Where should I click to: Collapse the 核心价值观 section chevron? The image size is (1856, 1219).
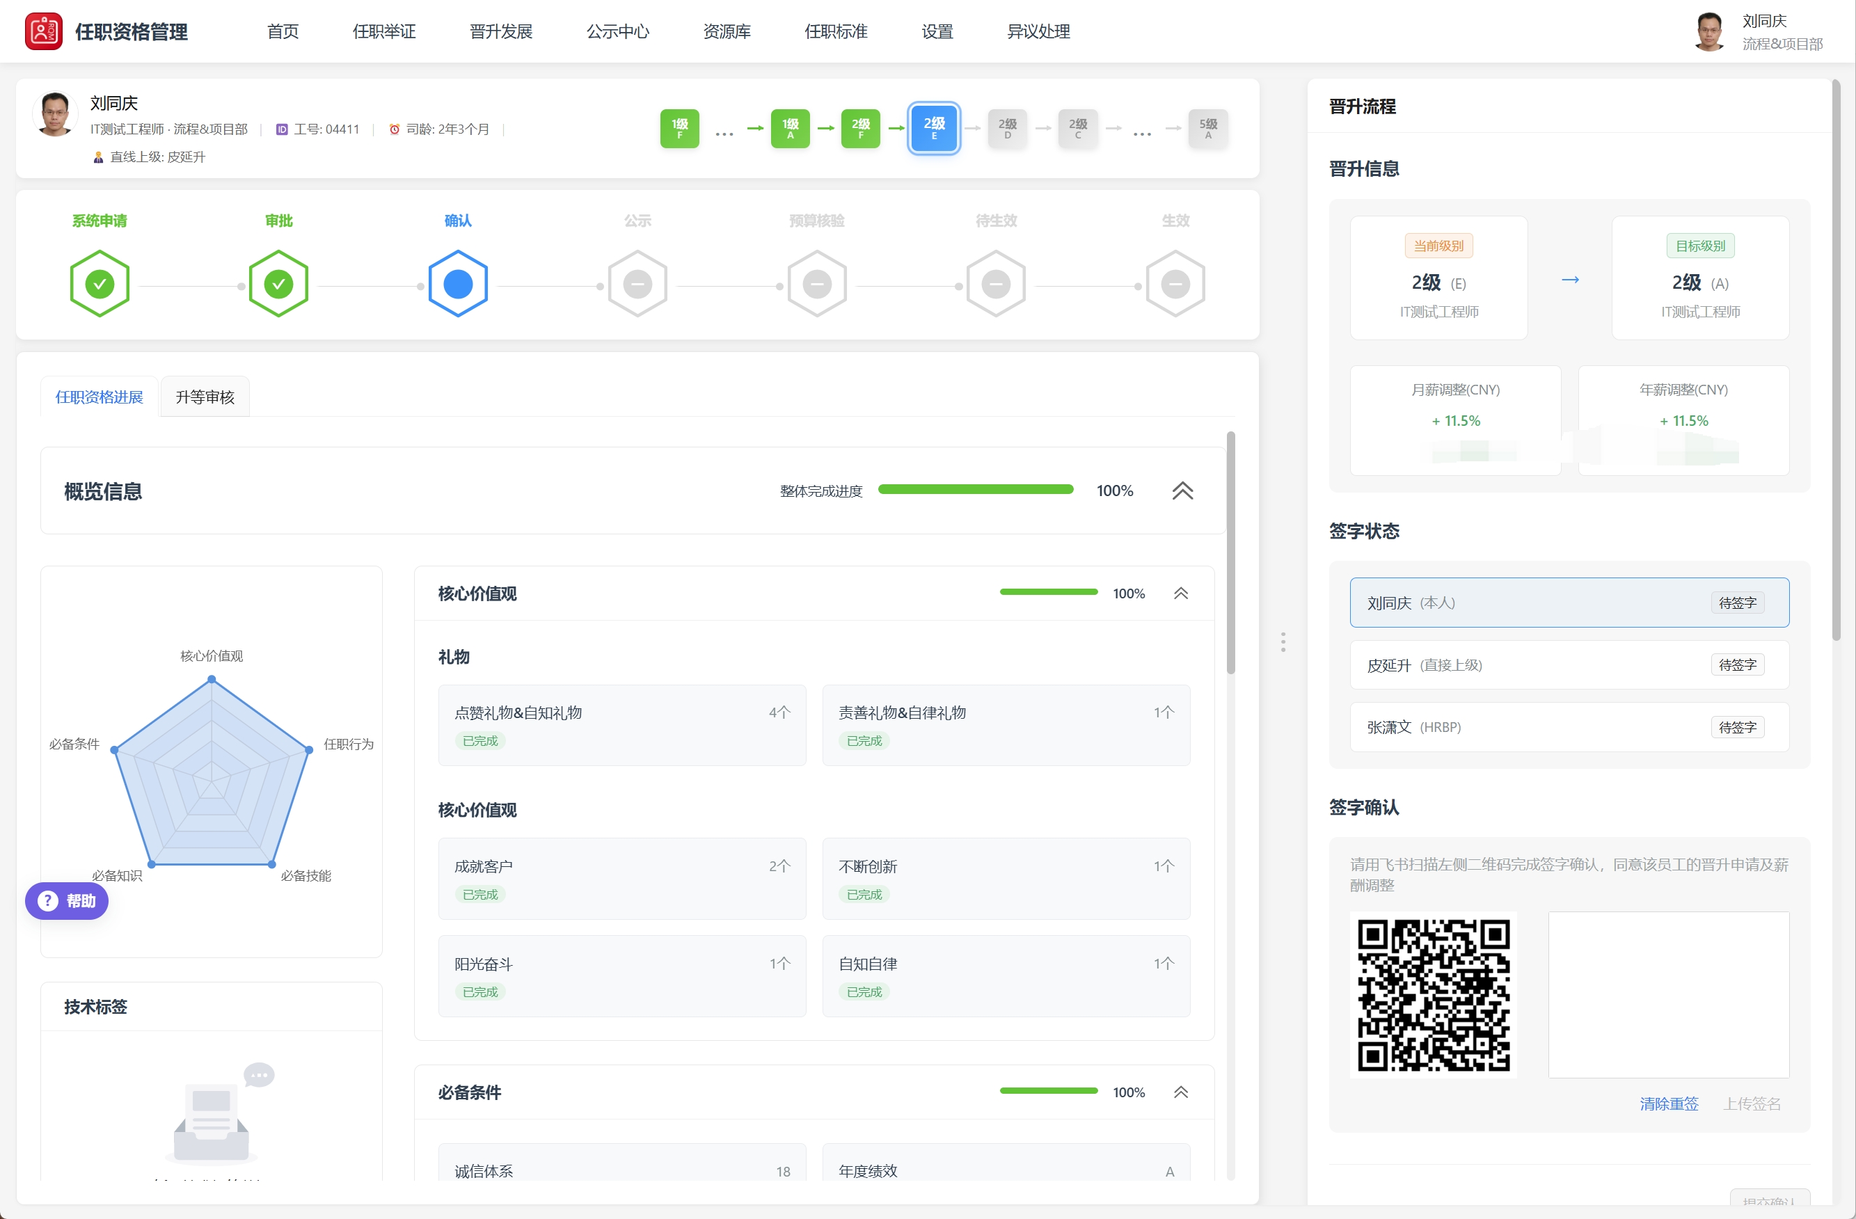[x=1181, y=593]
